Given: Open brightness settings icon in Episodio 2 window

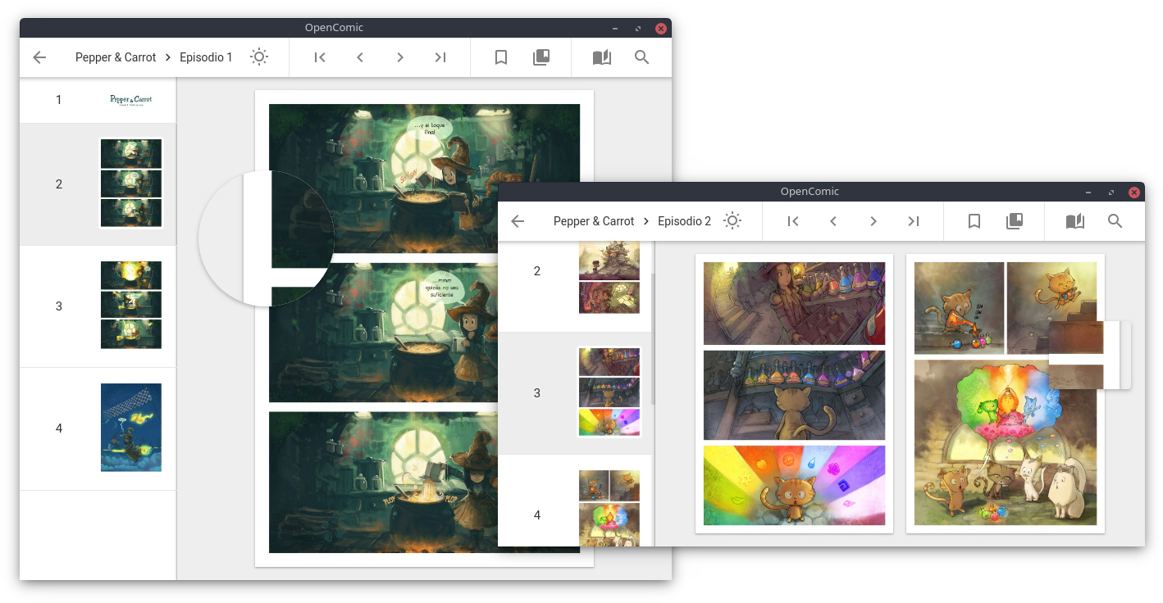Looking at the screenshot, I should [x=732, y=221].
